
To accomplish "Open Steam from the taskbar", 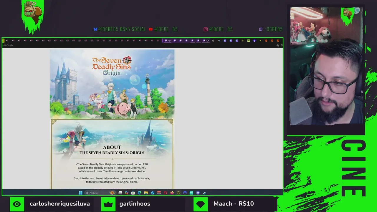I will click(x=204, y=193).
